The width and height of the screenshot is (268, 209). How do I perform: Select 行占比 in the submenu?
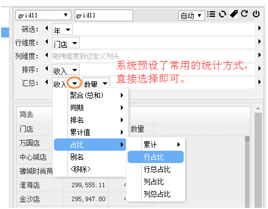[156, 157]
